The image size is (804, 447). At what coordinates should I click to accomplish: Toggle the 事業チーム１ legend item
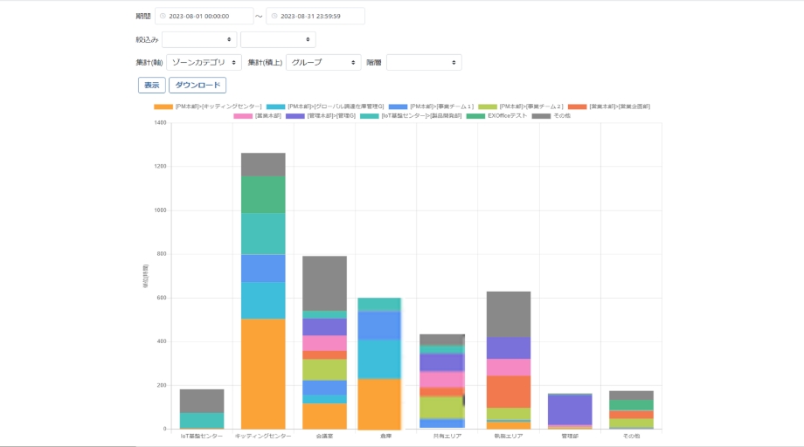[x=432, y=107]
